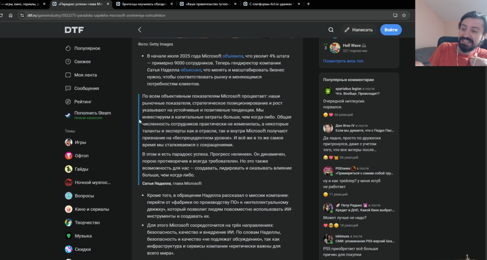Click the Свежее clock icon
This screenshot has width=487, height=260.
[68, 62]
